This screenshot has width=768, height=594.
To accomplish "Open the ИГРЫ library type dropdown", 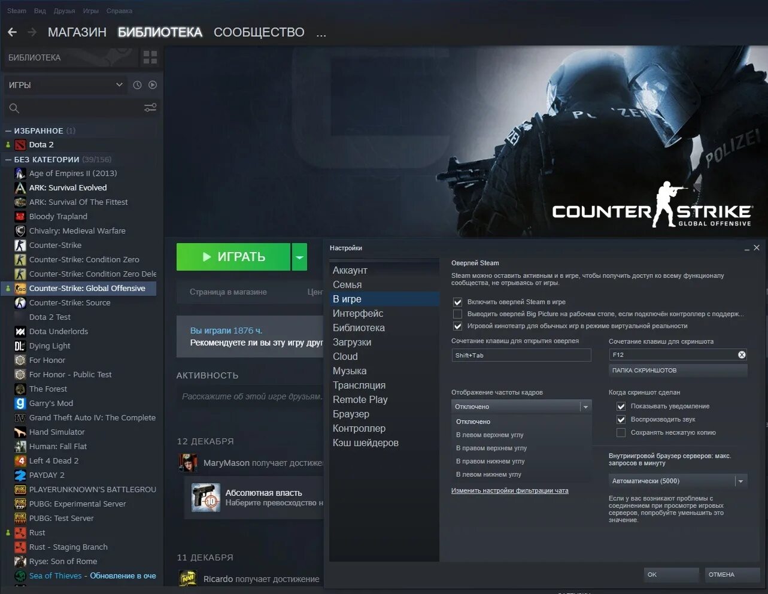I will click(65, 85).
